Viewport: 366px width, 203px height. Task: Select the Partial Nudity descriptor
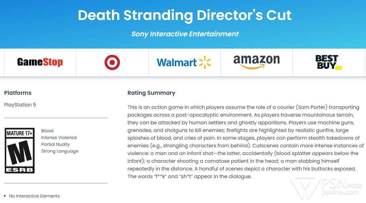(x=56, y=144)
